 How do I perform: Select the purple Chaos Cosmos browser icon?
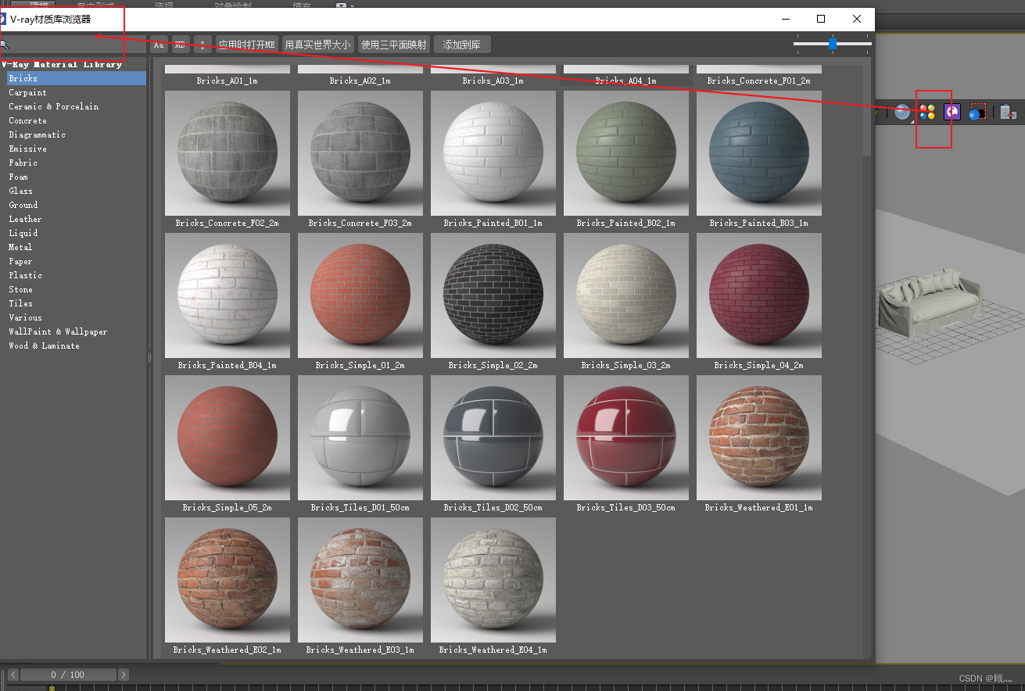tap(952, 112)
